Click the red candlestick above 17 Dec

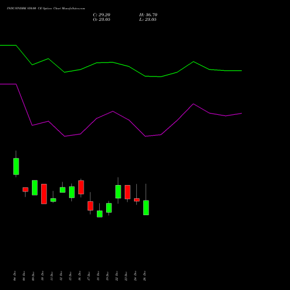click(x=90, y=206)
